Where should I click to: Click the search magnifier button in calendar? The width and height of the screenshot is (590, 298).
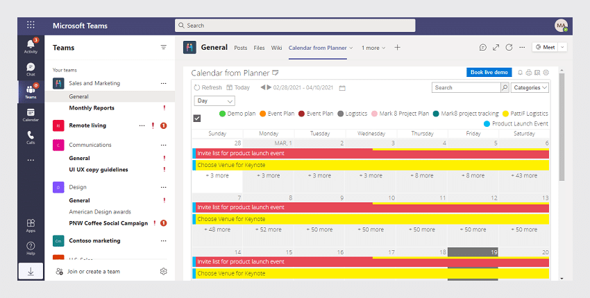505,87
